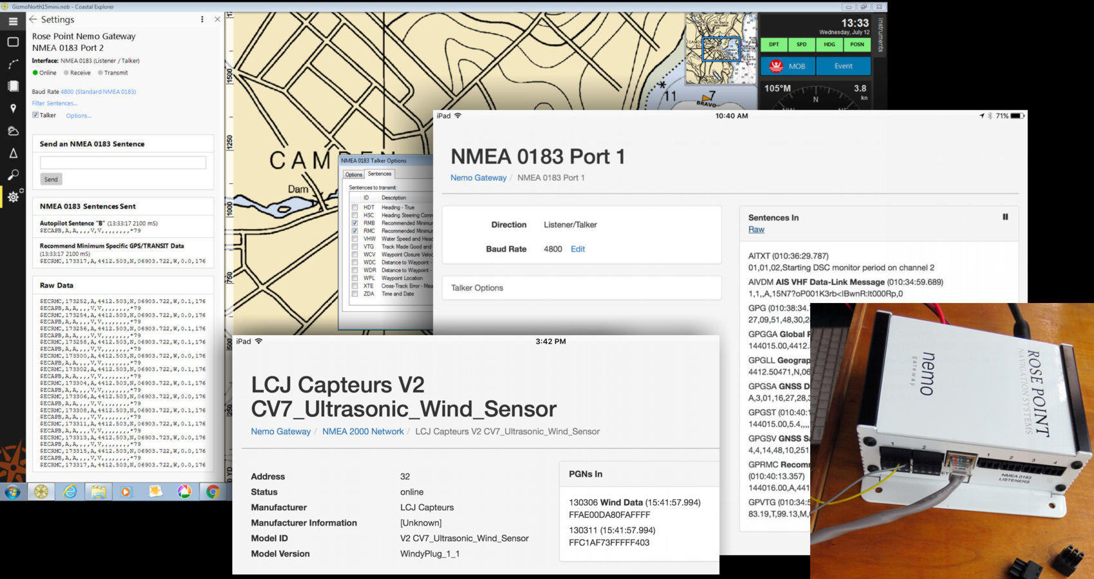Viewport: 1094px width, 579px height.
Task: Tap the battery icon in iPad status bar
Action: coord(1017,116)
